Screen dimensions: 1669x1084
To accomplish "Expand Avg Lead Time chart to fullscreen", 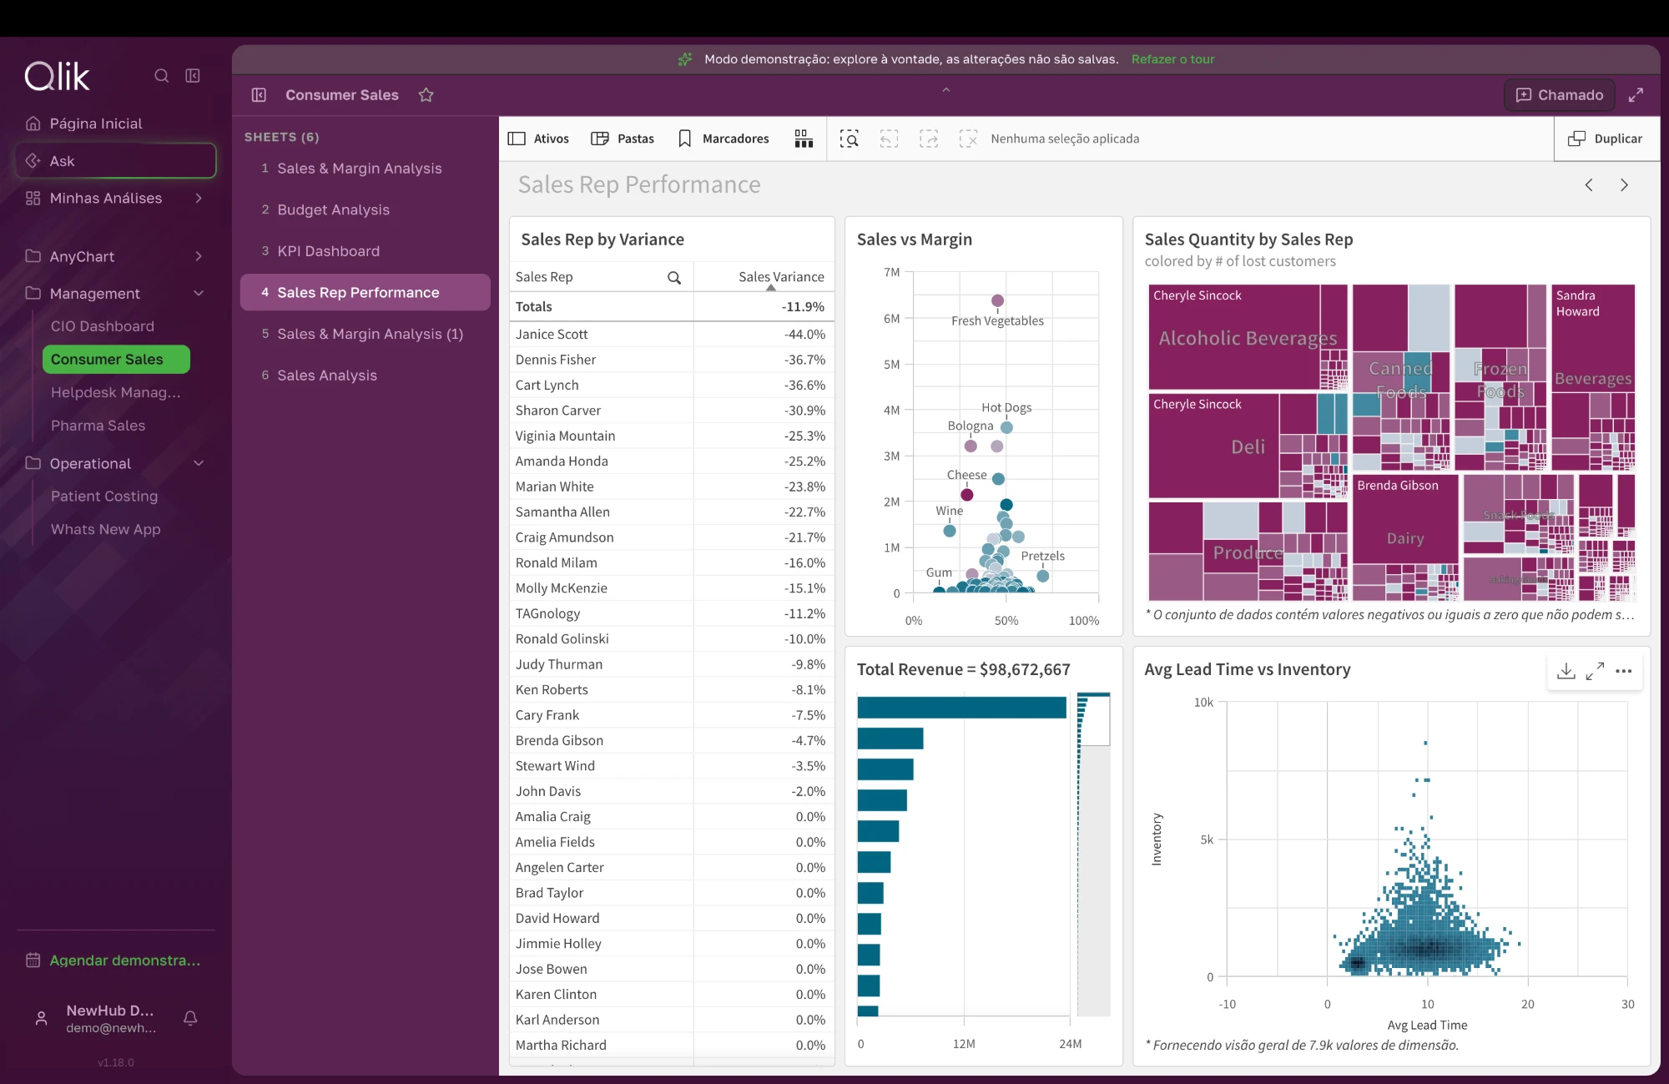I will [x=1595, y=671].
